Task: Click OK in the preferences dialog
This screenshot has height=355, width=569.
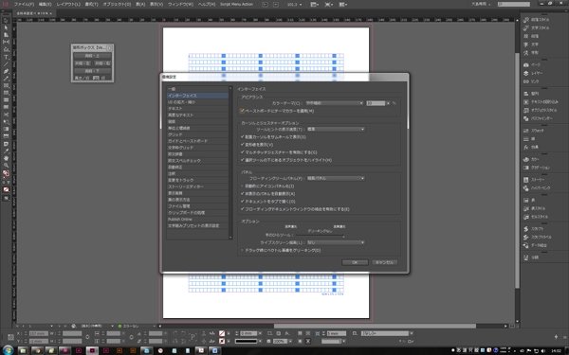Action: (x=355, y=262)
